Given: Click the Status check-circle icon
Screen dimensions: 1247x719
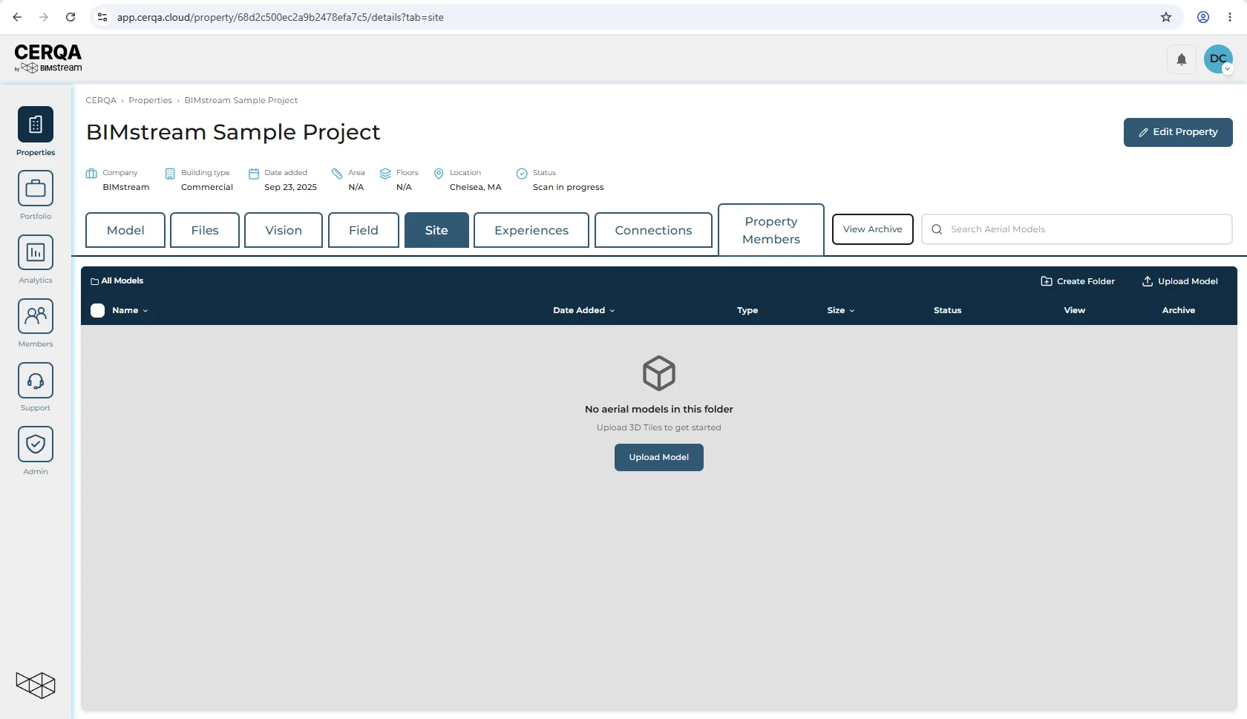Looking at the screenshot, I should [522, 174].
